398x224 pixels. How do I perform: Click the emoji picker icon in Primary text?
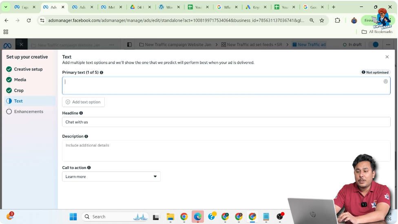pos(385,81)
